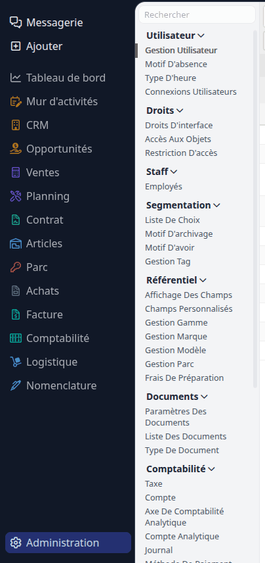Select the Opportunités hand-coin icon
Screen dimensions: 265x563
(x=15, y=149)
